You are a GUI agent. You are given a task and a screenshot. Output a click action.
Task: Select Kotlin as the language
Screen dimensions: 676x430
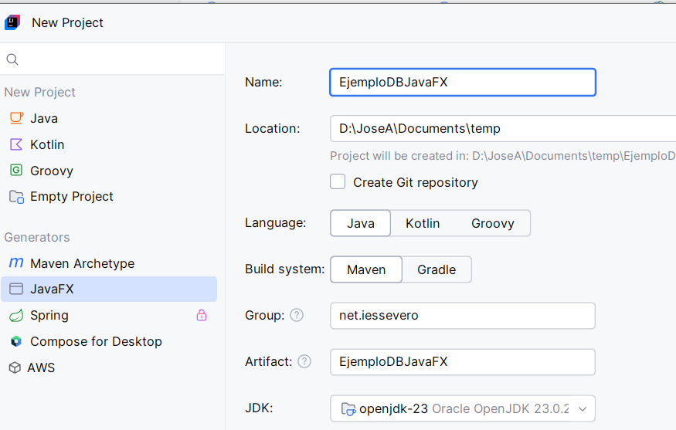pyautogui.click(x=423, y=223)
